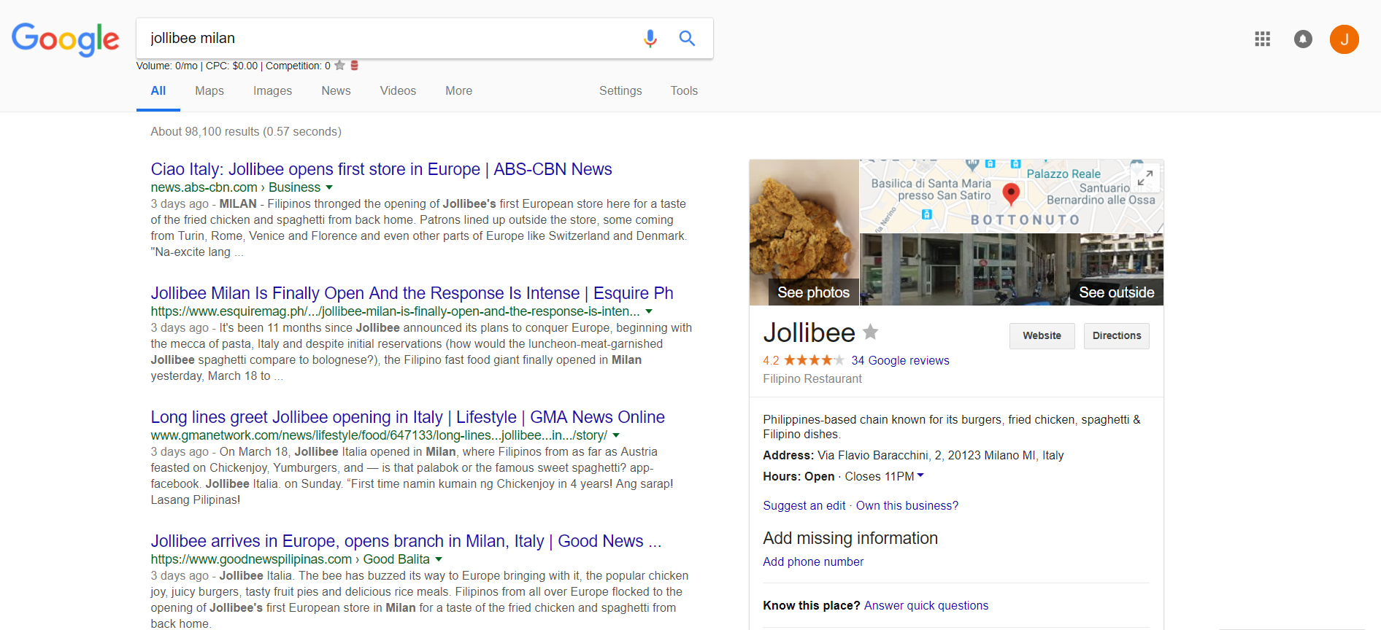Click the voice search microphone icon

pyautogui.click(x=650, y=38)
